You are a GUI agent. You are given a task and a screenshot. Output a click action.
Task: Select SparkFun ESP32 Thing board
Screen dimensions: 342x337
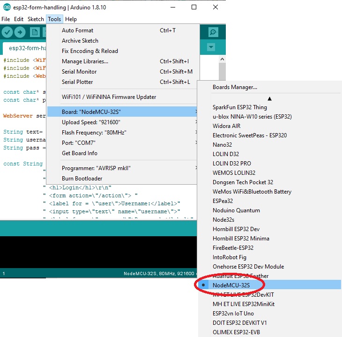click(x=269, y=107)
